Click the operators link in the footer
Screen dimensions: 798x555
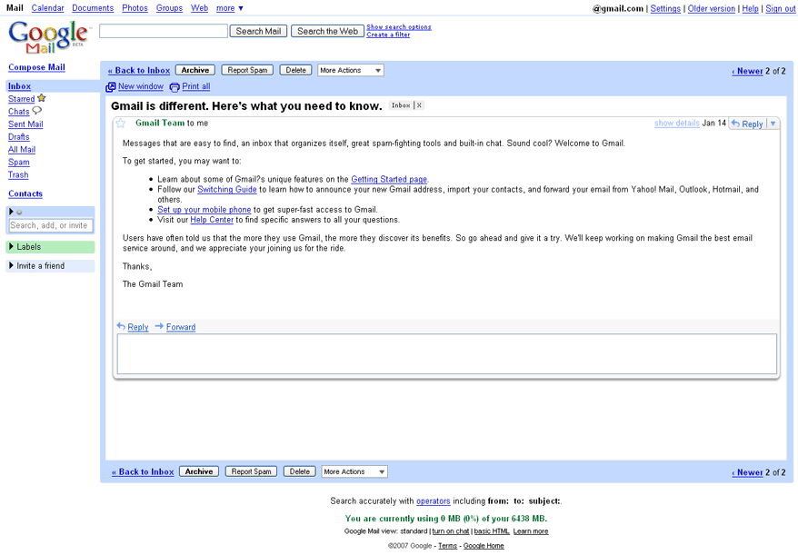click(x=434, y=501)
